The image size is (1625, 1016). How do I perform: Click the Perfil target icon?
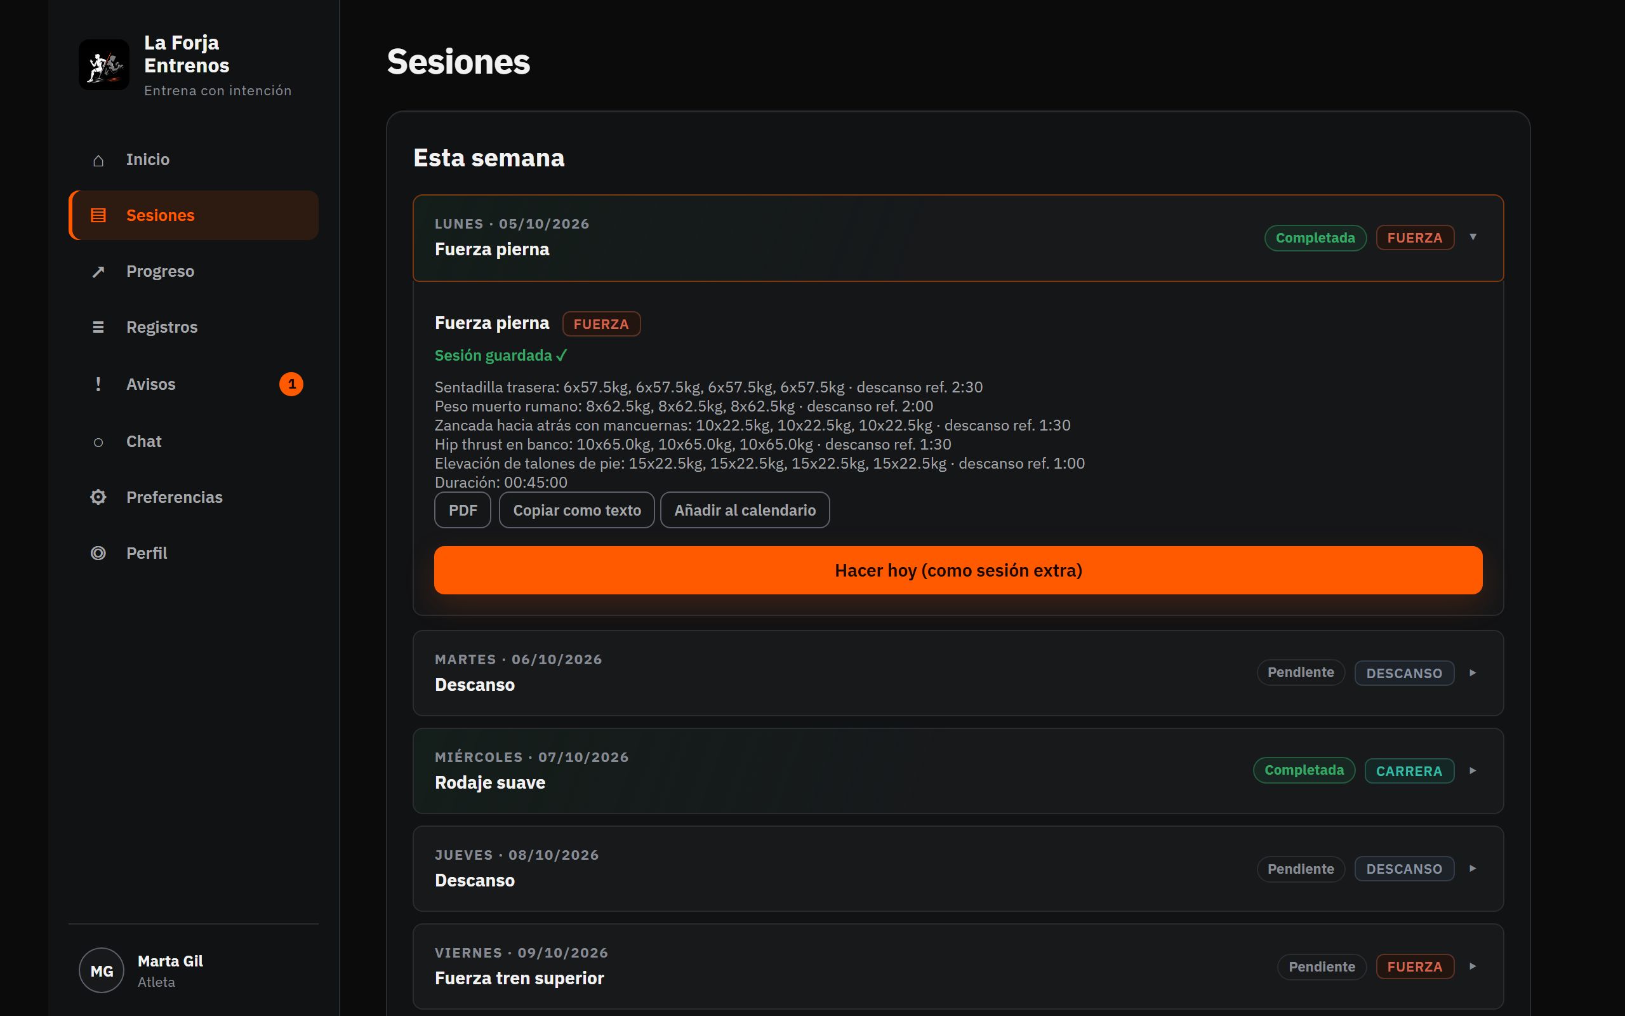pos(98,553)
